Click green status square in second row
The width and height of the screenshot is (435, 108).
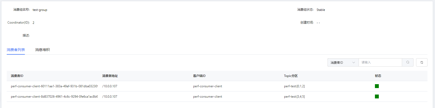pyautogui.click(x=377, y=97)
